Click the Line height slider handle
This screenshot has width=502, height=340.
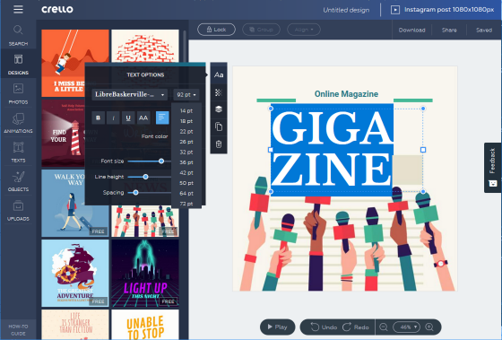145,177
